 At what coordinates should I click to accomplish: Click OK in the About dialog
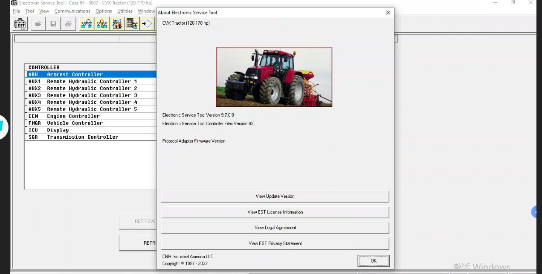[374, 261]
